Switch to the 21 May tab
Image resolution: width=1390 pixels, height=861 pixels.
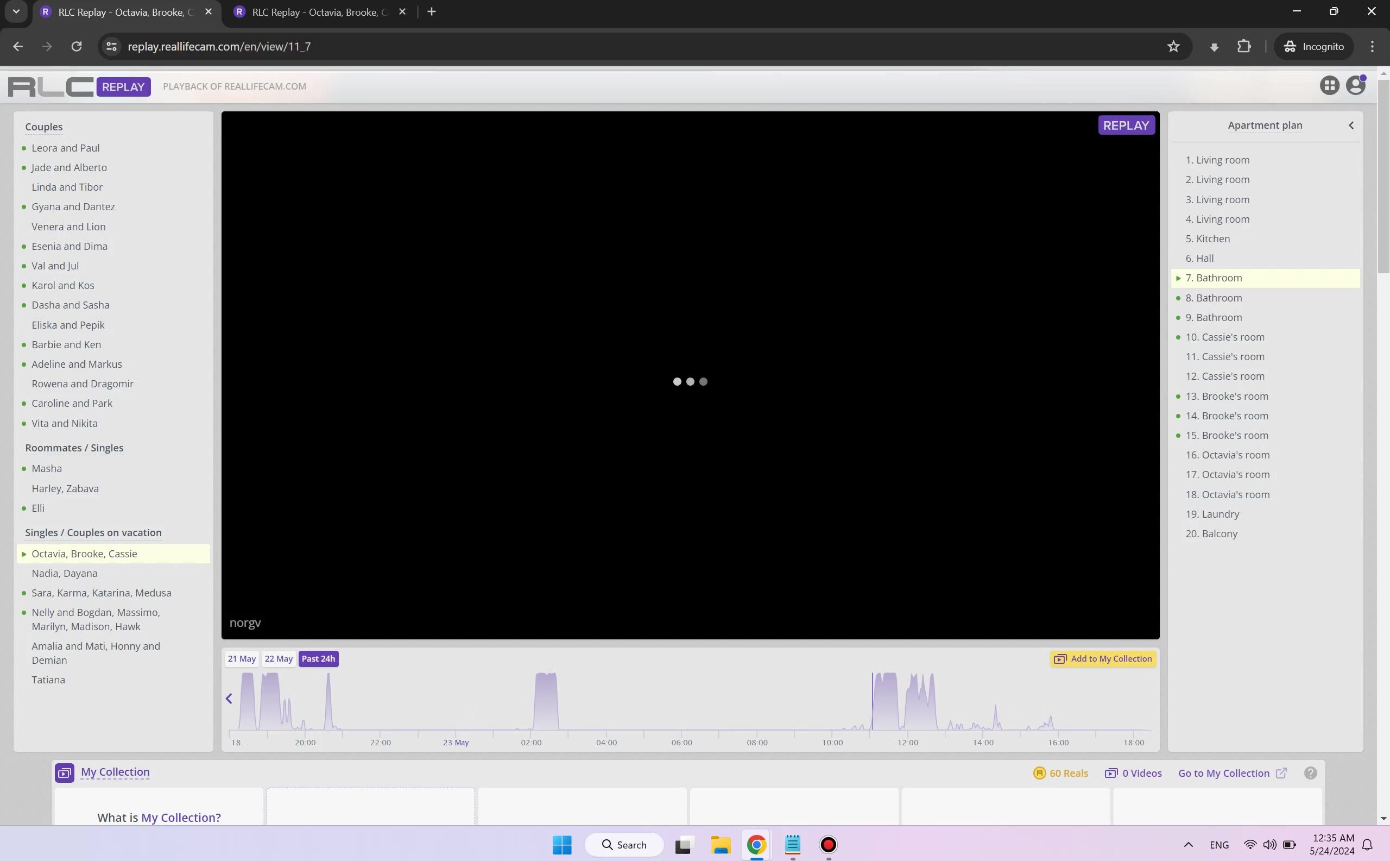click(x=241, y=659)
